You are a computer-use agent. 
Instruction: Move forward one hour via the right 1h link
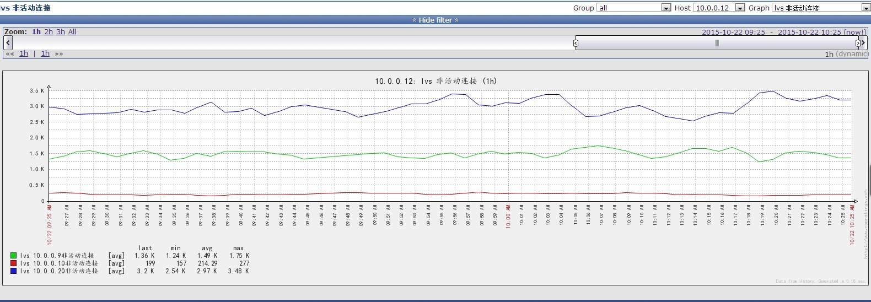pos(45,53)
